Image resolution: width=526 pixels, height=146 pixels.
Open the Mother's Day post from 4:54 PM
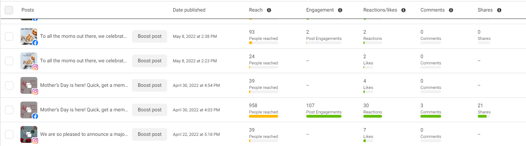pos(83,85)
